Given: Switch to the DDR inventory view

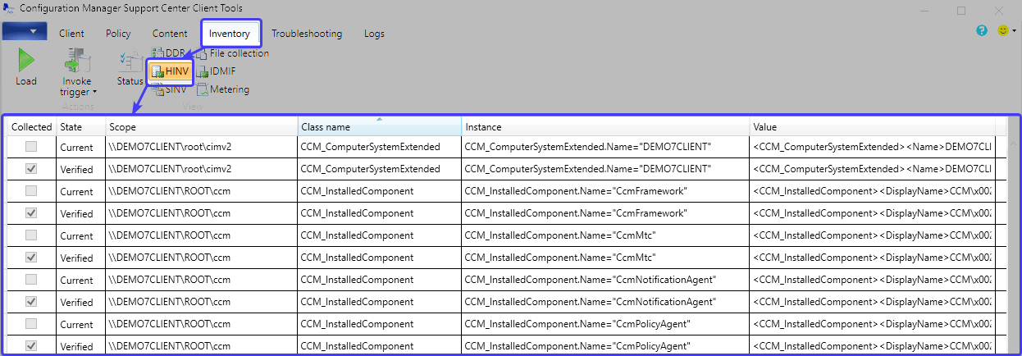Looking at the screenshot, I should click(168, 53).
